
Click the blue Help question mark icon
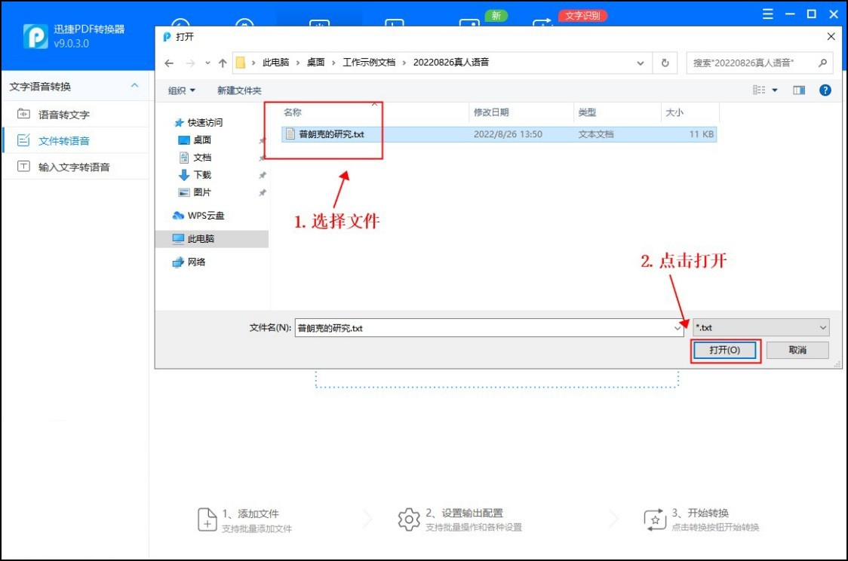(x=825, y=90)
